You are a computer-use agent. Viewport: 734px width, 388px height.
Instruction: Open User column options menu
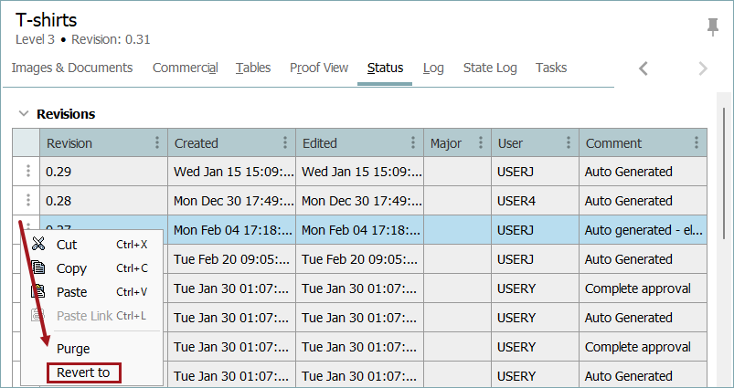click(x=569, y=143)
